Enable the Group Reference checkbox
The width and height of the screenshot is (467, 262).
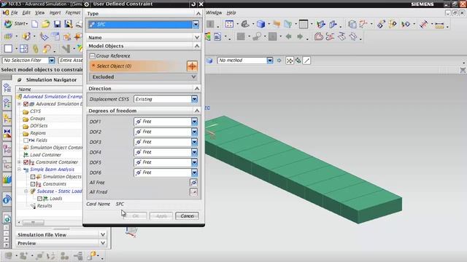93,56
